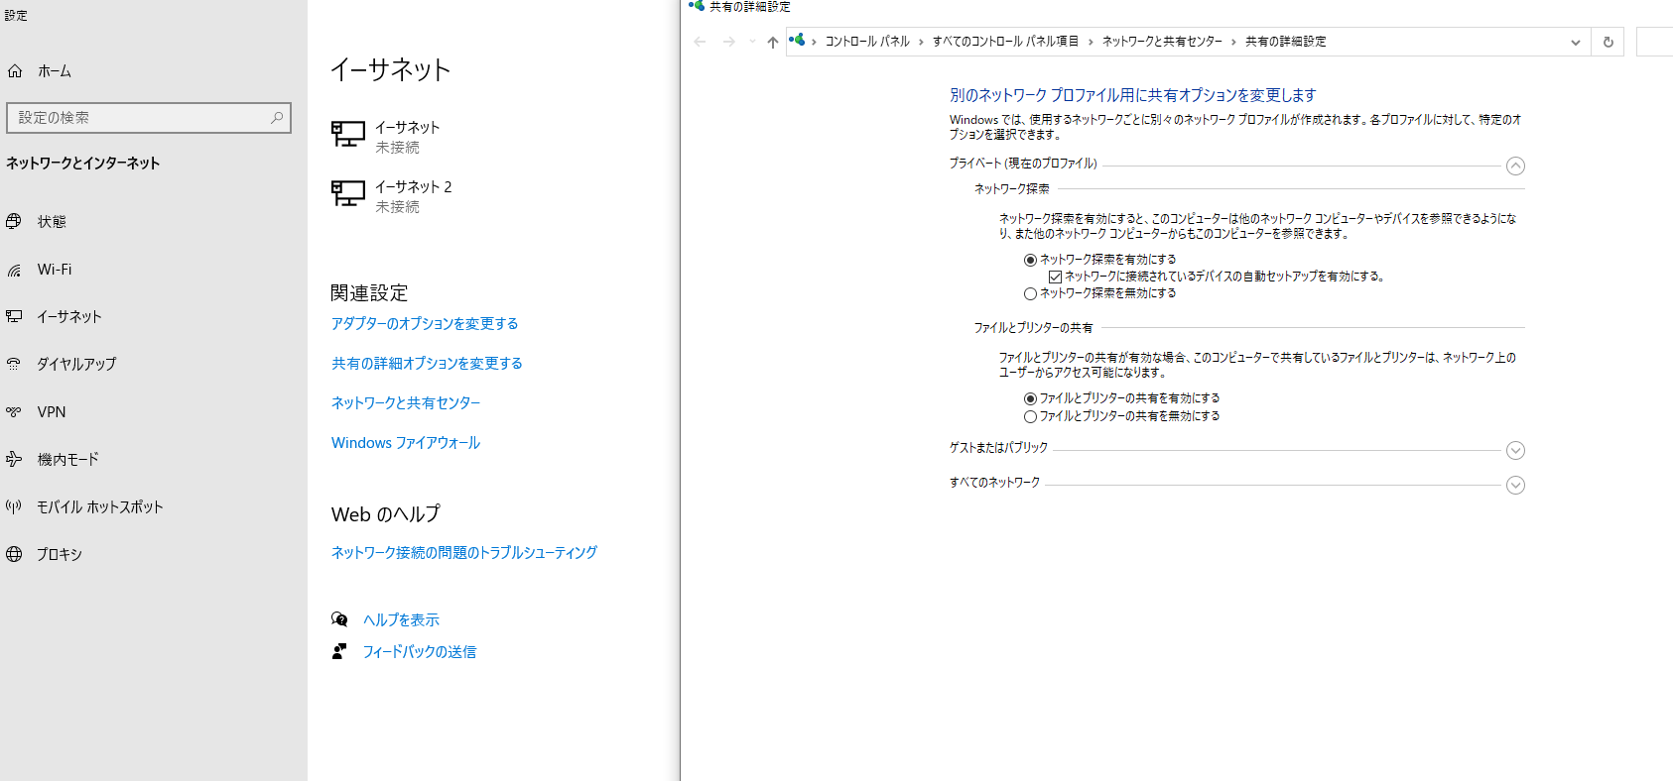Click the up arrow navigation icon
The height and width of the screenshot is (781, 1673).
[x=772, y=42]
